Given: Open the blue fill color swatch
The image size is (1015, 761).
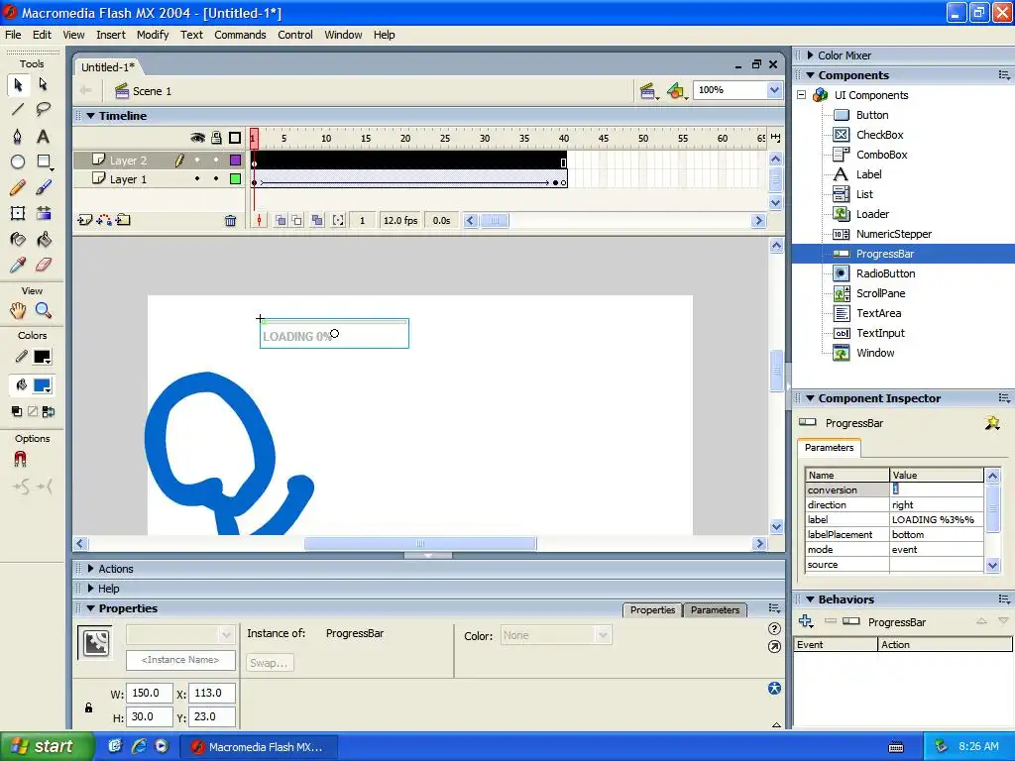Looking at the screenshot, I should point(42,385).
